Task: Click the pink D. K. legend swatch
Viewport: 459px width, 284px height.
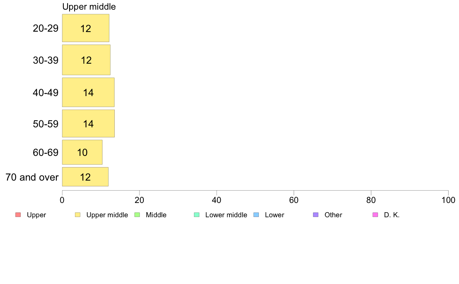Action: [375, 215]
